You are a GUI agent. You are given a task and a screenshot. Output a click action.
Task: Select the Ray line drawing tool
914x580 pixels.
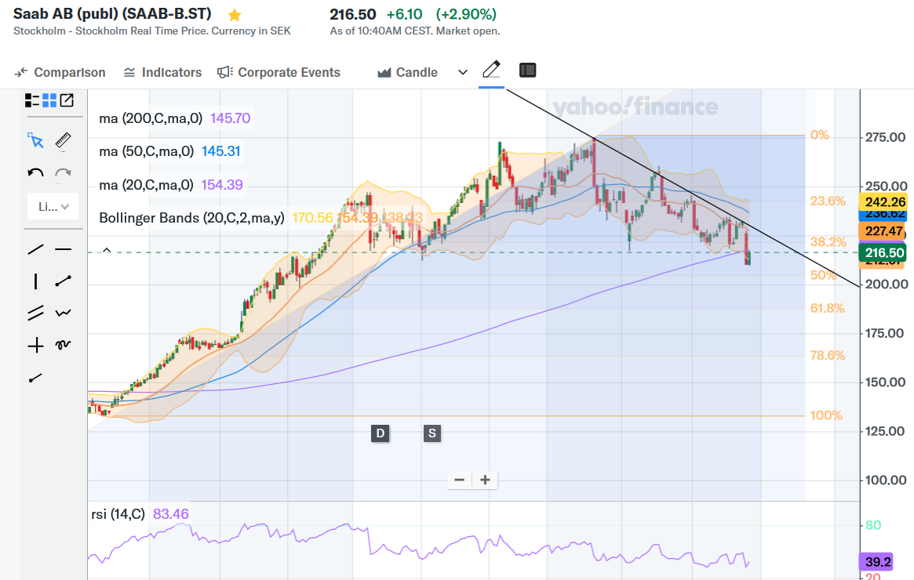(35, 378)
